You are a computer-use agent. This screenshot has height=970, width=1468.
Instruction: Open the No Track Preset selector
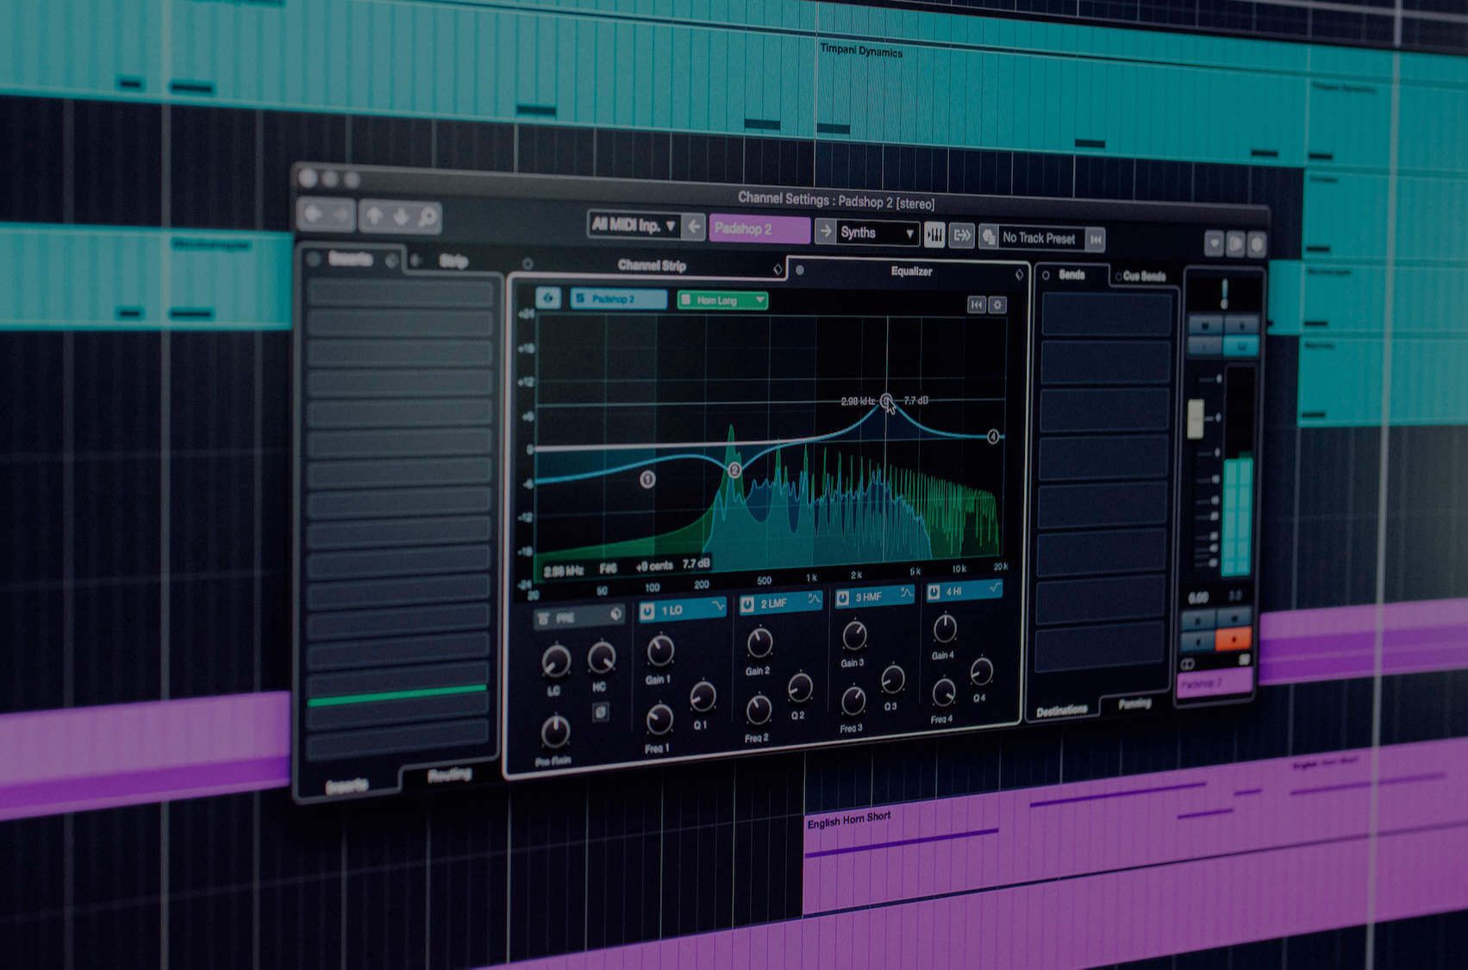point(1040,238)
